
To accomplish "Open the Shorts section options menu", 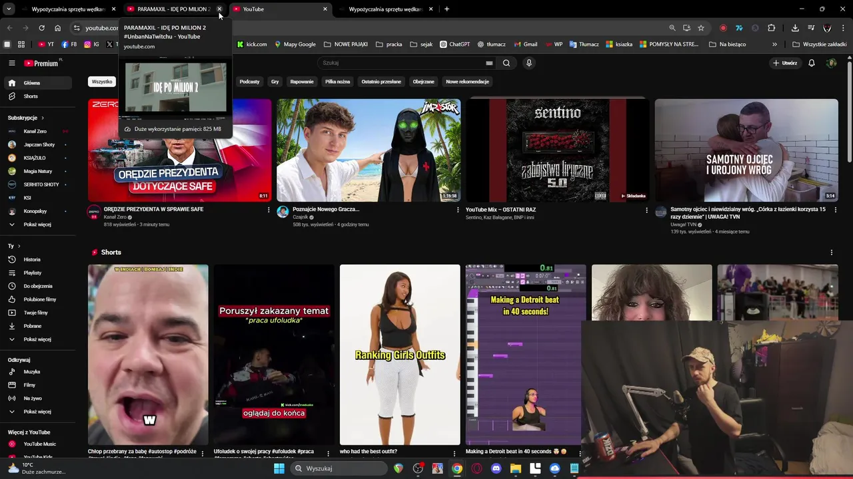I will click(x=831, y=253).
